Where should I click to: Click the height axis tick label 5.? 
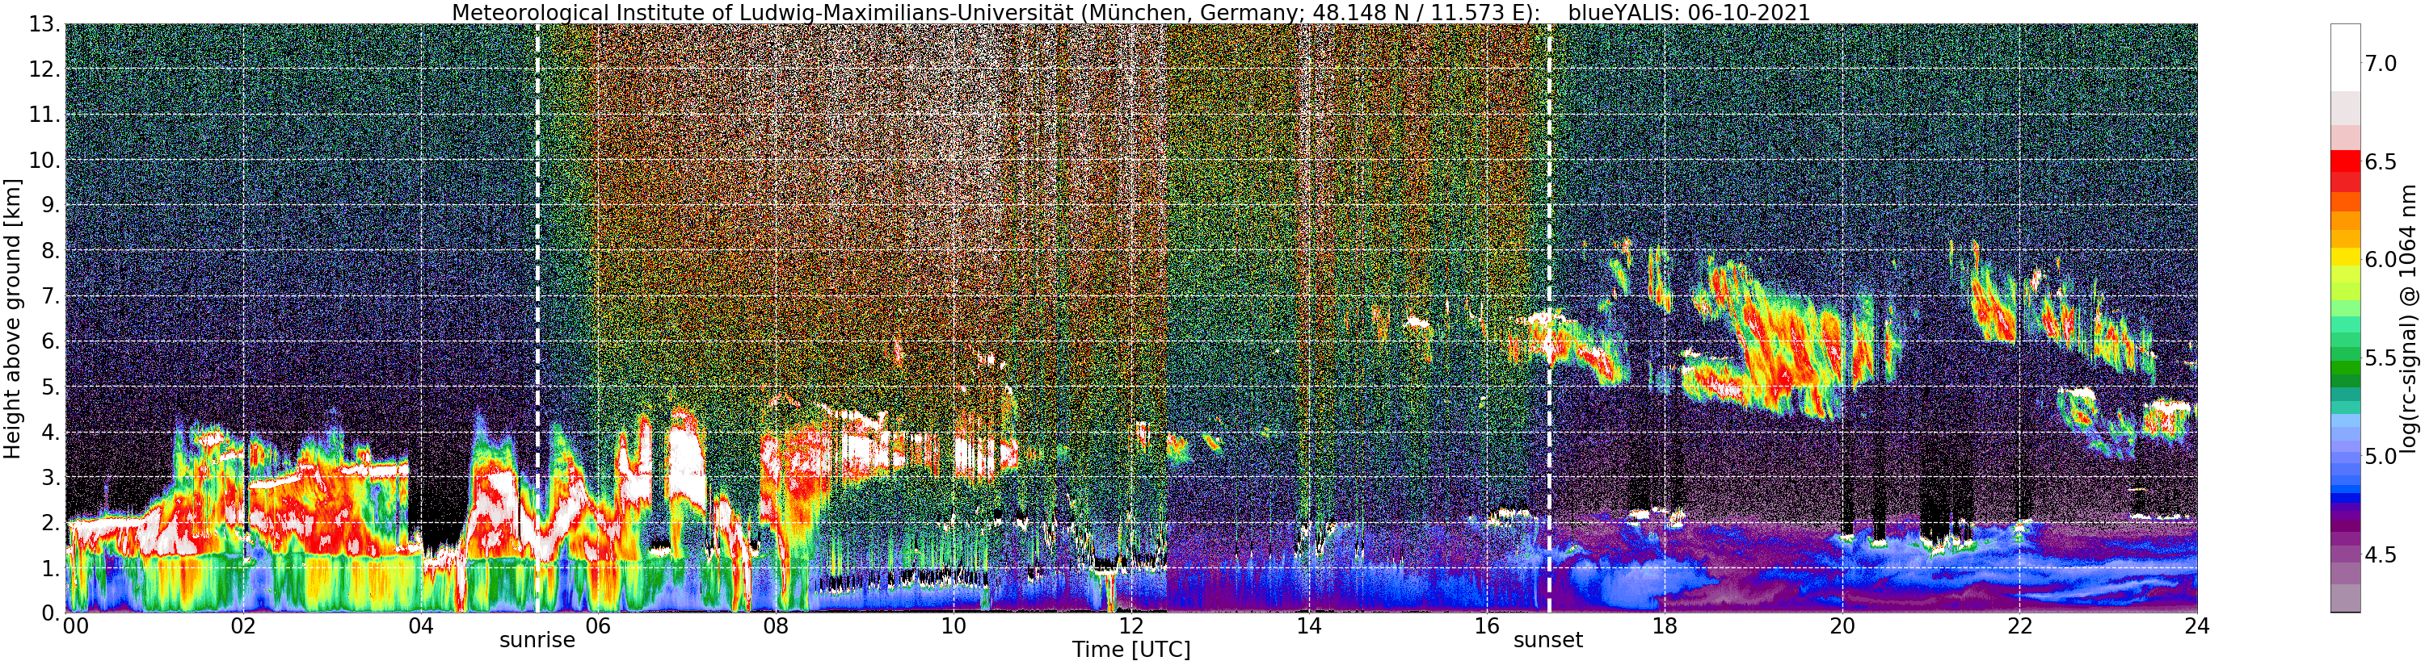click(51, 387)
